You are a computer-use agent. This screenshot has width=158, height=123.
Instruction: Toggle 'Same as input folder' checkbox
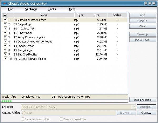click(x=22, y=119)
